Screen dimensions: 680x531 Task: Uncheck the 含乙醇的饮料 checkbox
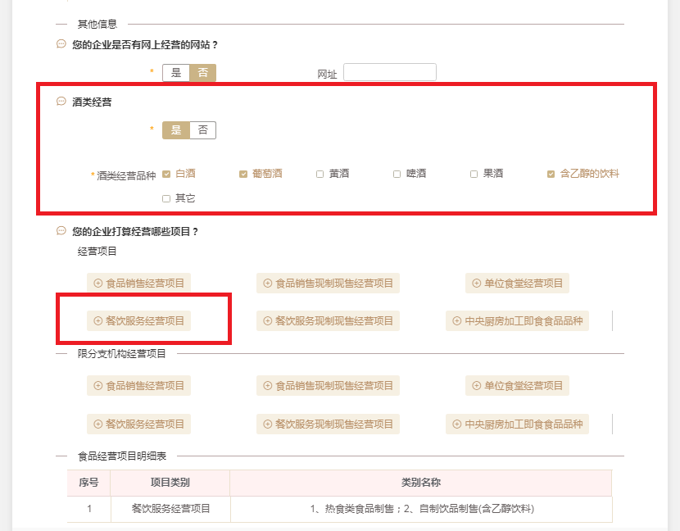[551, 174]
